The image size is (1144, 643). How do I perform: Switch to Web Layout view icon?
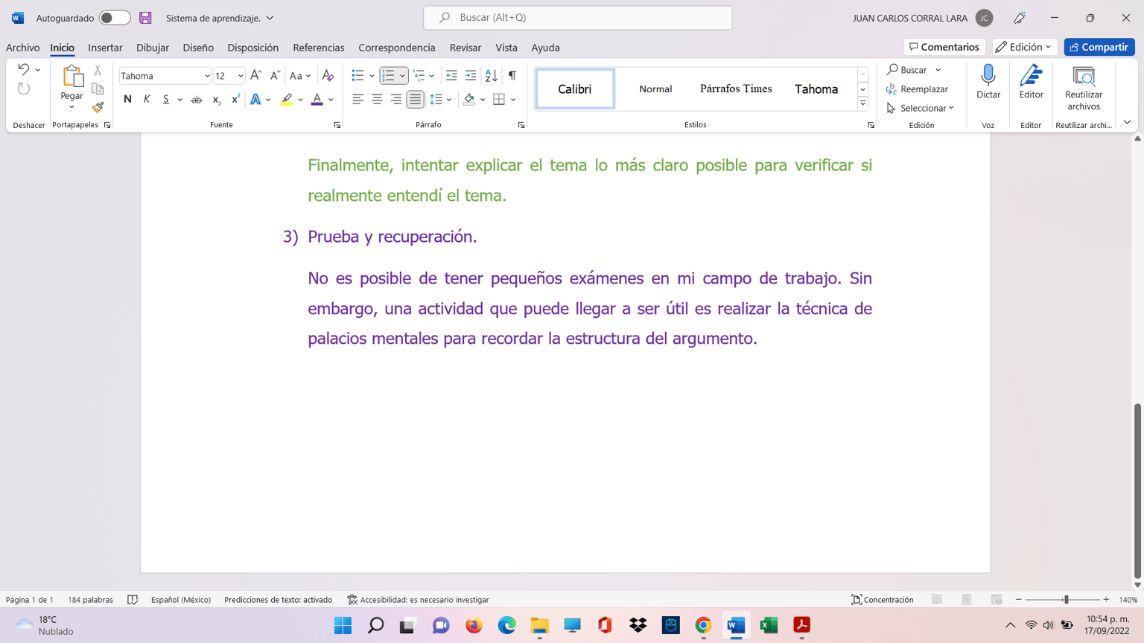(997, 600)
